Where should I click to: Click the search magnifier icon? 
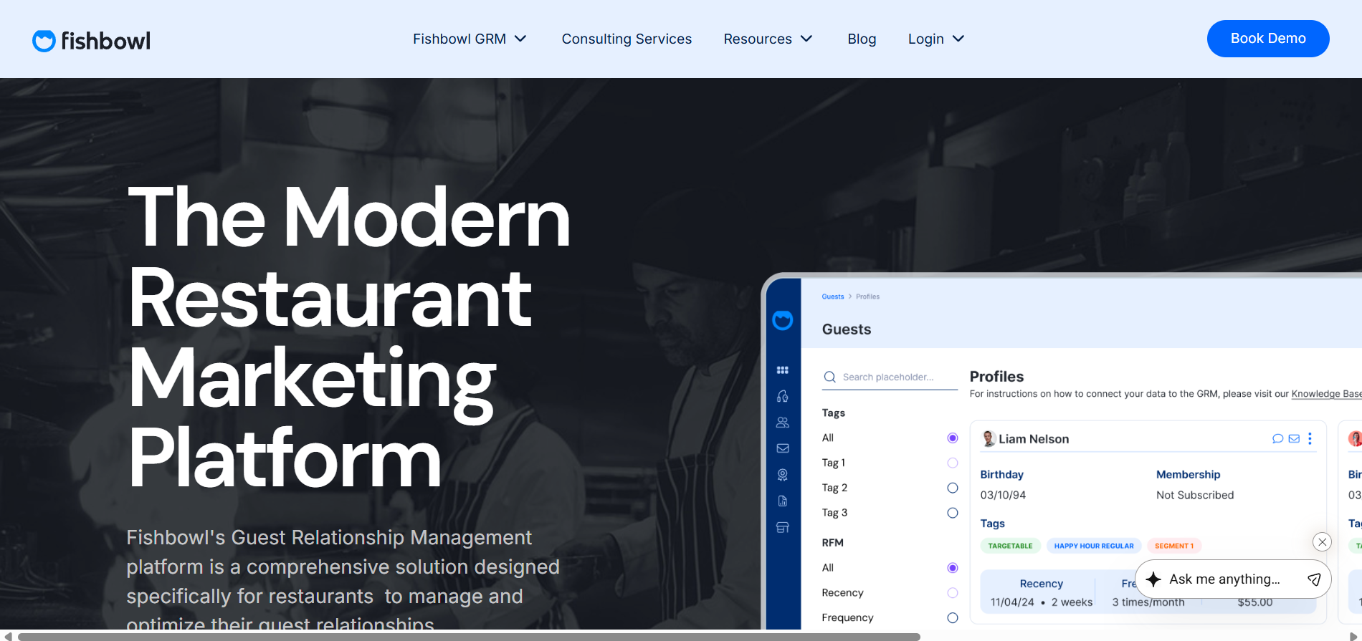[830, 377]
